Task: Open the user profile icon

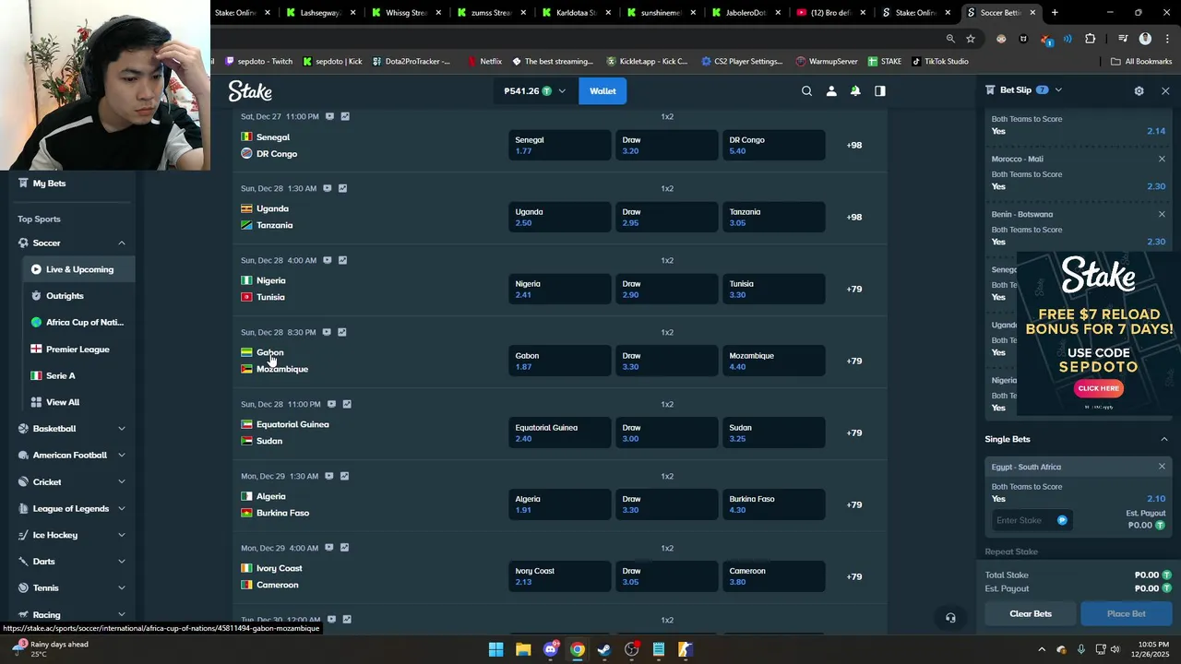Action: 831,91
